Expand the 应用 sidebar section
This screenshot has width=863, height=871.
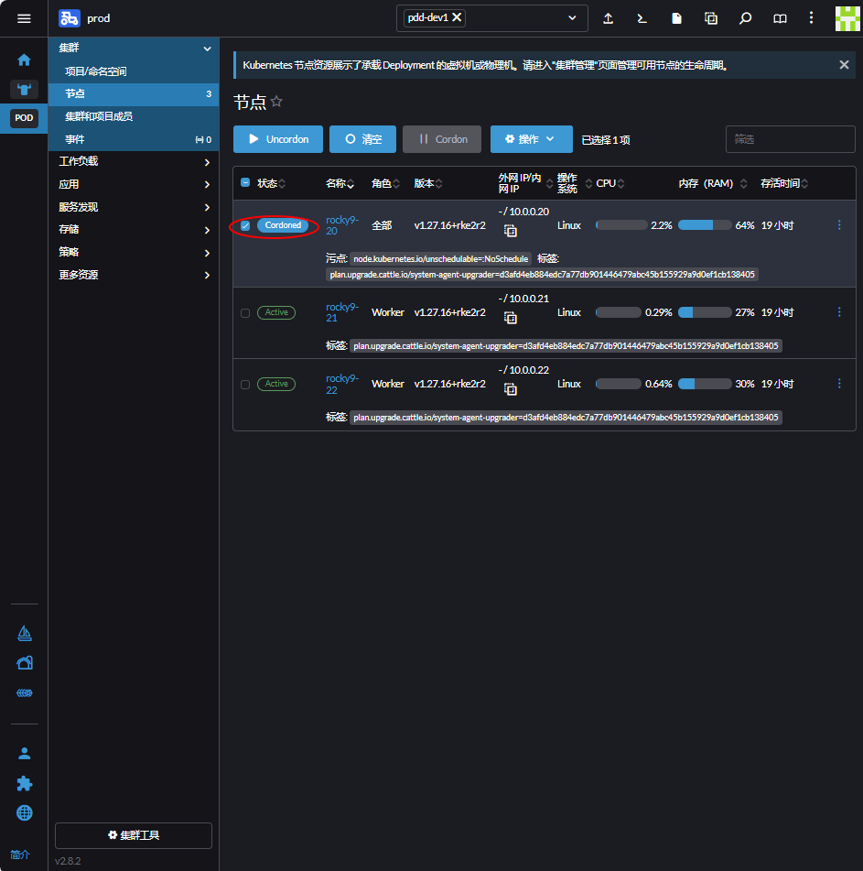[x=207, y=184]
